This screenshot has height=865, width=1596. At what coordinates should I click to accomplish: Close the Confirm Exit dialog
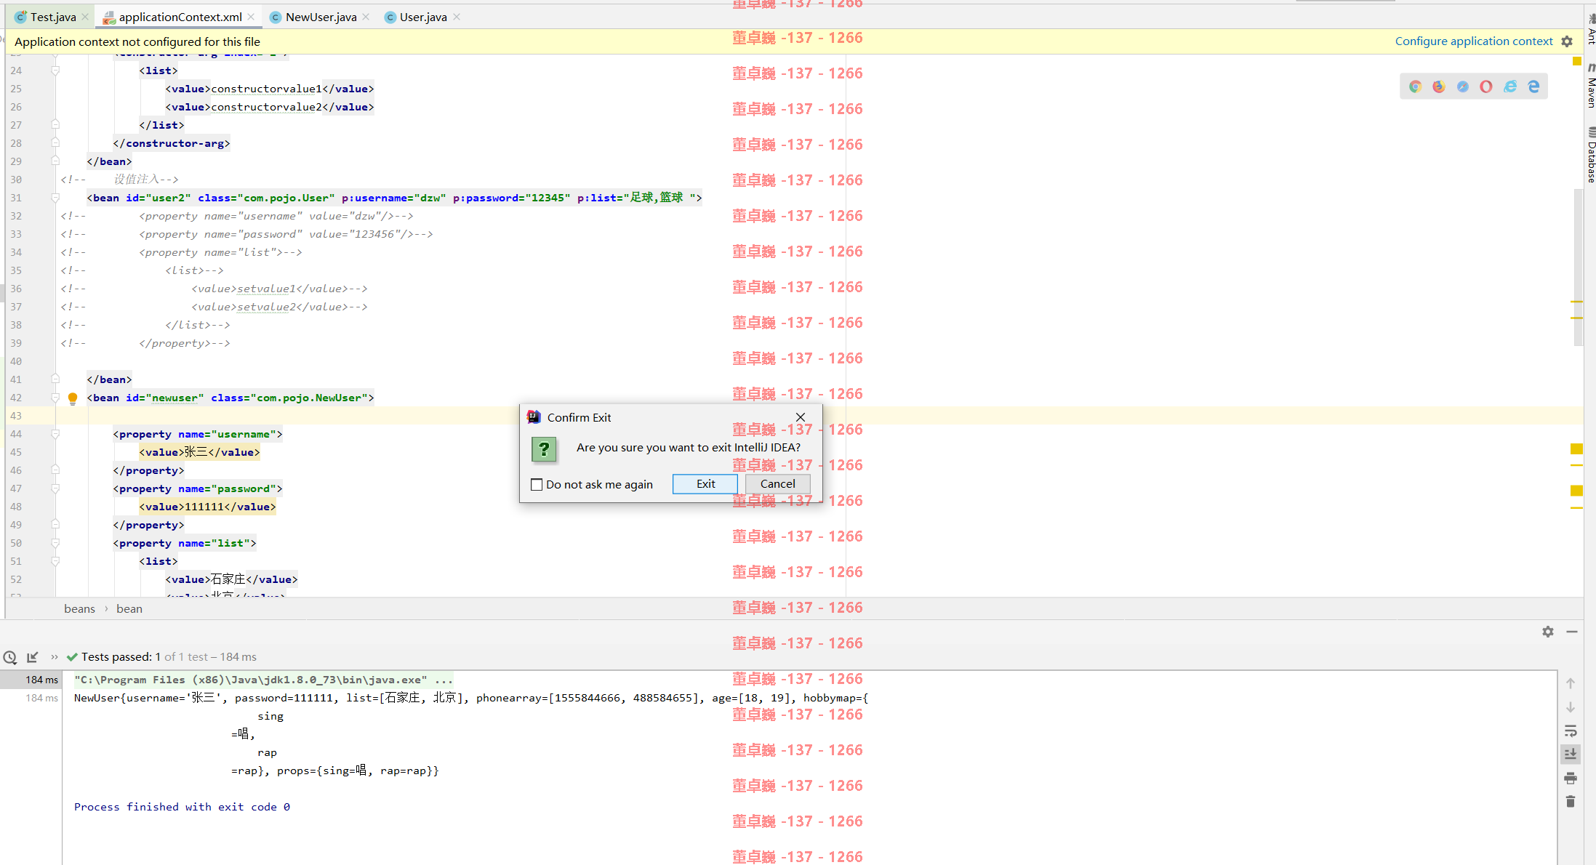coord(801,417)
